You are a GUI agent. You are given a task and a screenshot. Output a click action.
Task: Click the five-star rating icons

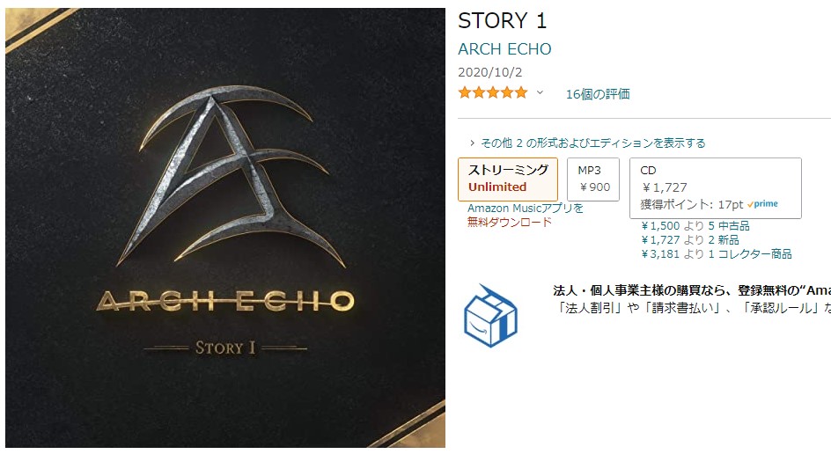493,93
